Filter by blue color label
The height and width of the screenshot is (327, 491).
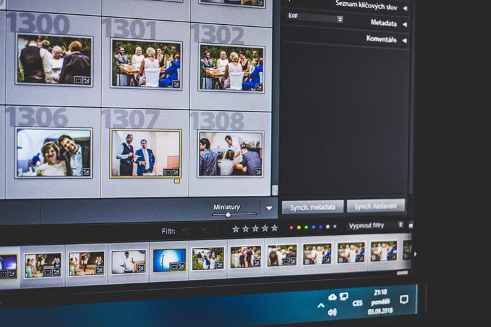pos(313,227)
